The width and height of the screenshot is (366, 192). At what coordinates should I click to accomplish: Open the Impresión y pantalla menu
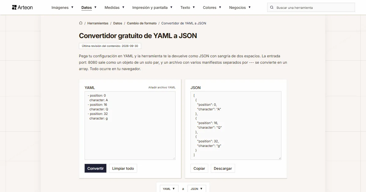pos(152,7)
